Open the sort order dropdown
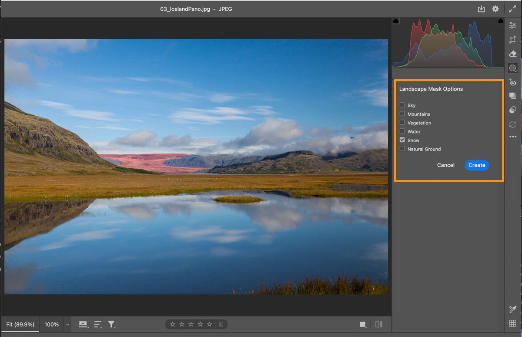The width and height of the screenshot is (522, 337). (x=97, y=324)
